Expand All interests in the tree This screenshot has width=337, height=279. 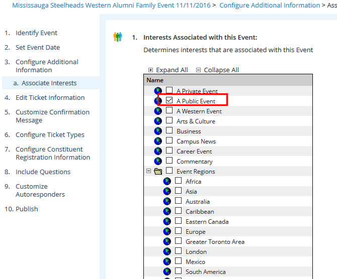click(x=168, y=70)
